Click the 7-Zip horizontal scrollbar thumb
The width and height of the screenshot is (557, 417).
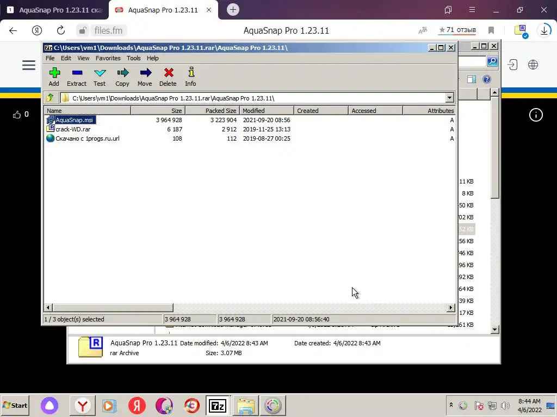pos(113,308)
